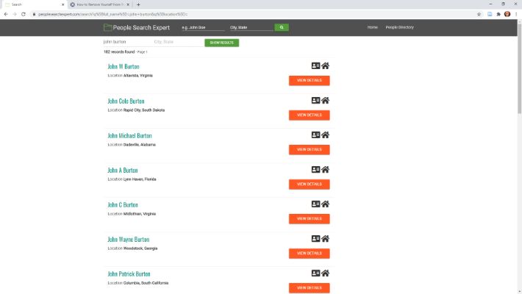522x294 pixels.
Task: Reload the page with the refresh icon
Action: pyautogui.click(x=24, y=14)
